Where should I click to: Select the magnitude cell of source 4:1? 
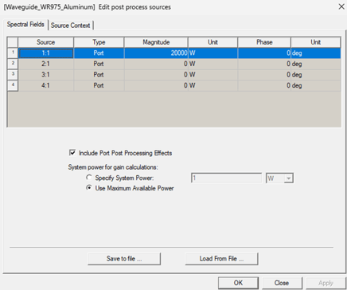pos(156,85)
